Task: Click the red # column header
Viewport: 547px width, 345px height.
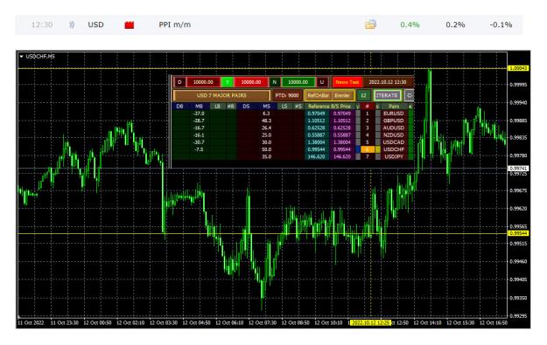Action: click(367, 107)
